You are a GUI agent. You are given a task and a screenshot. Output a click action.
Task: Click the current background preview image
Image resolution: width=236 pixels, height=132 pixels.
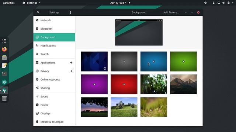click(139, 32)
